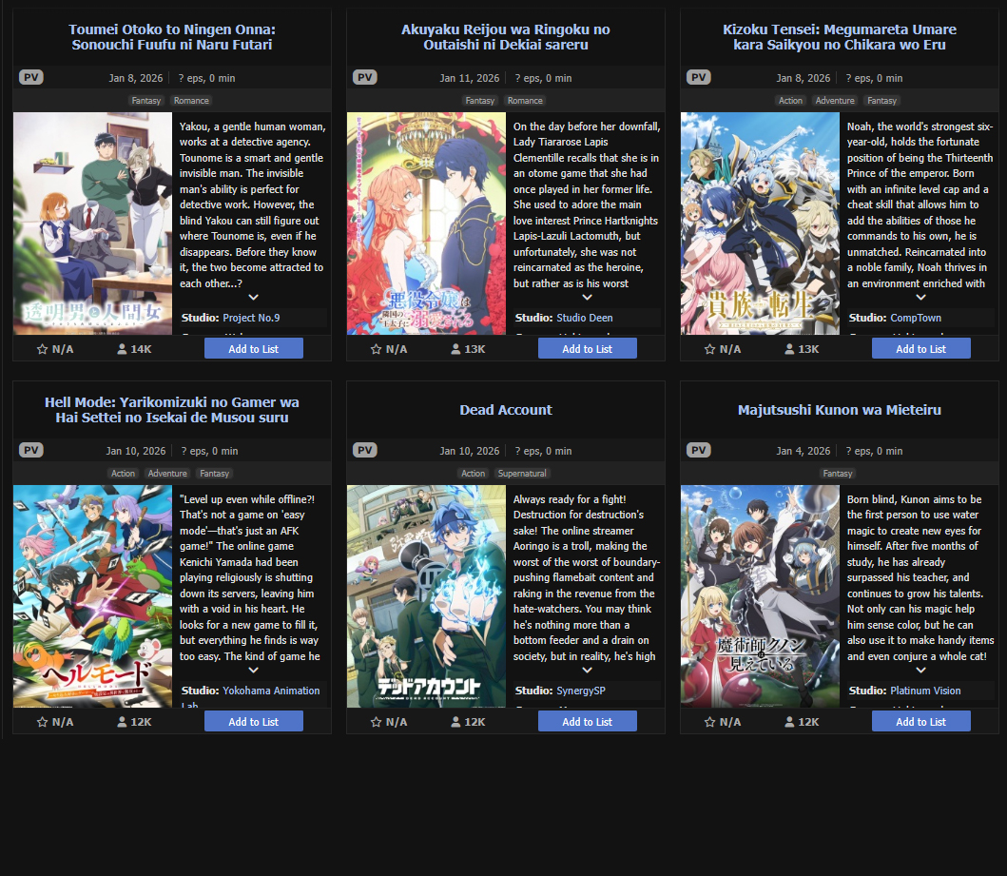Select the Adventure tag on Kizoku Tensei
This screenshot has height=876, width=1007.
coord(835,101)
